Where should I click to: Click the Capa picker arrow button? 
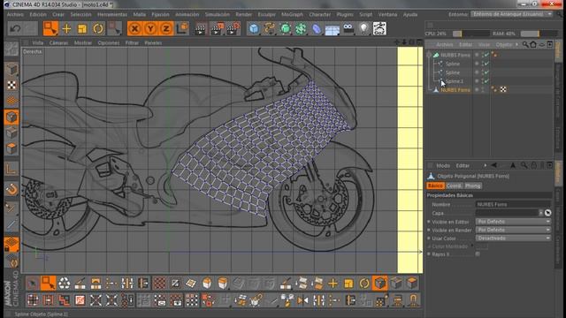[548, 213]
